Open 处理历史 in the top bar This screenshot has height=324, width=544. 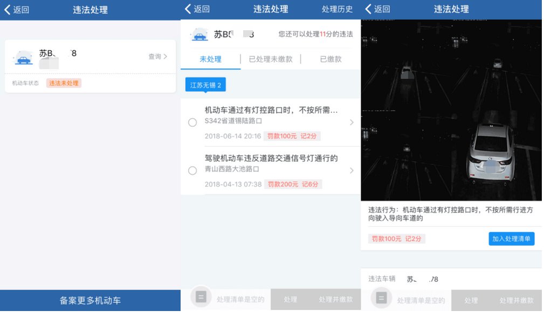337,9
